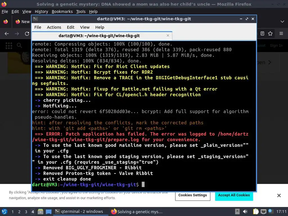Open Firefox Edit menu
Viewport: 288px width, 216px height.
(15, 12)
